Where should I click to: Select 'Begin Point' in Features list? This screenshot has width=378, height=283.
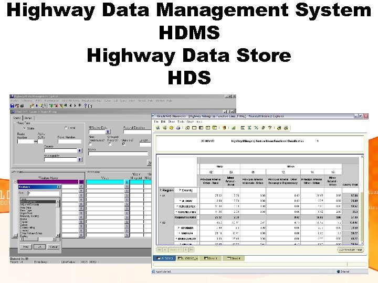[x=26, y=213]
